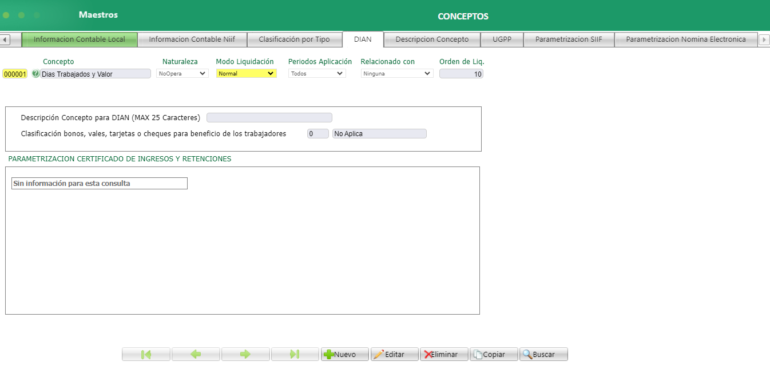Click the CONCEPTOS title text
Screen dimensions: 770x381
(463, 17)
